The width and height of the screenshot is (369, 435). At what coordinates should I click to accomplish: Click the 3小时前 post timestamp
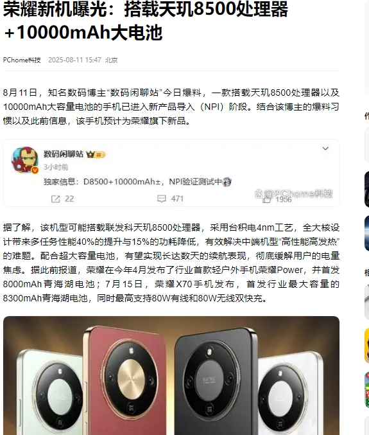pyautogui.click(x=56, y=167)
